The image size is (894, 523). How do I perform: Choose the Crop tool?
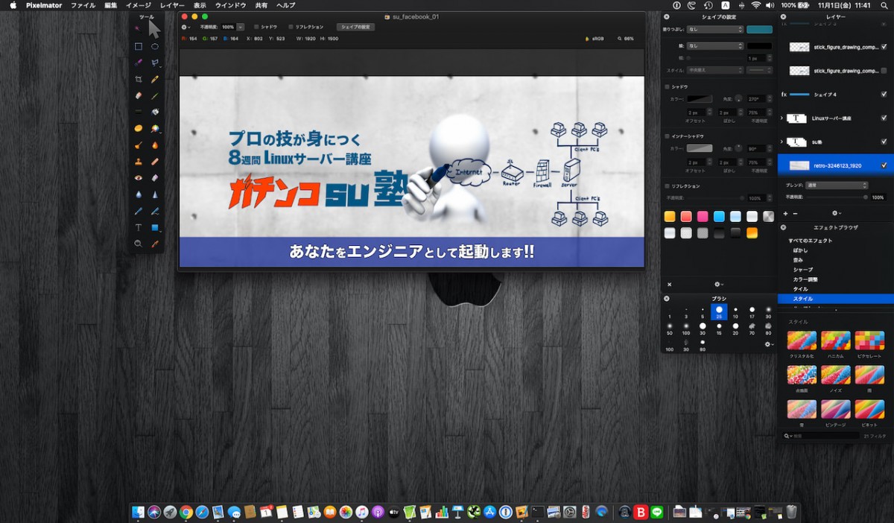(x=138, y=79)
